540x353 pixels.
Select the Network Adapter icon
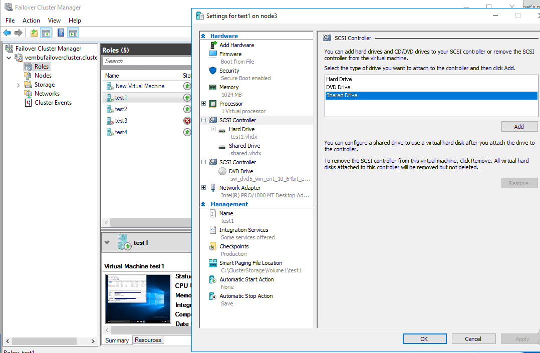click(x=213, y=188)
